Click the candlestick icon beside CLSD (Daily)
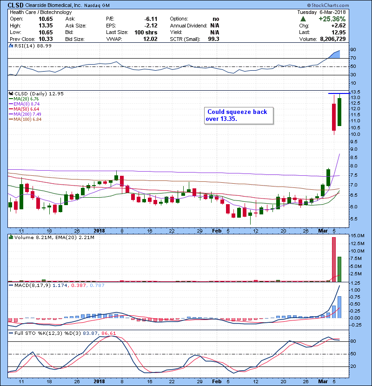This screenshot has height=386, width=372. tap(11, 93)
